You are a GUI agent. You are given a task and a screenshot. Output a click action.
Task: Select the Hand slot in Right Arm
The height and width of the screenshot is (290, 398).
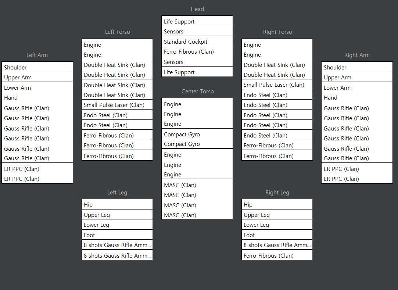click(357, 98)
